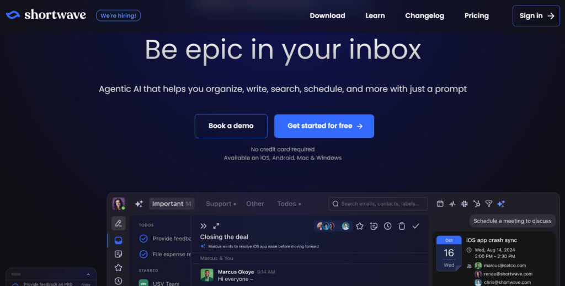The width and height of the screenshot is (565, 286).
Task: Click the add todo icon in thread
Action: coord(374,226)
